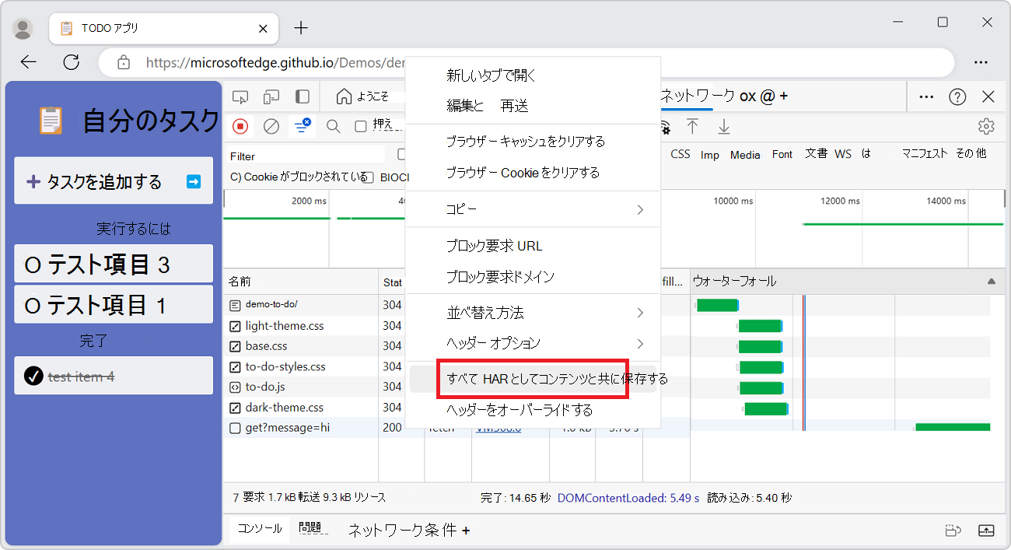Toggle device emulation icon in DevTools
Image resolution: width=1011 pixels, height=550 pixels.
click(271, 96)
